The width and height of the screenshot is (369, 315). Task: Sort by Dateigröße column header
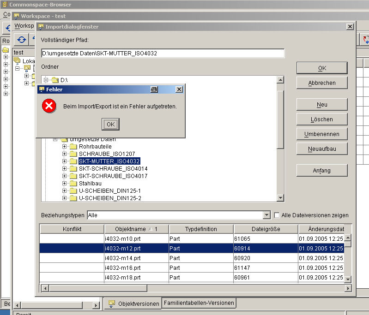coord(266,229)
